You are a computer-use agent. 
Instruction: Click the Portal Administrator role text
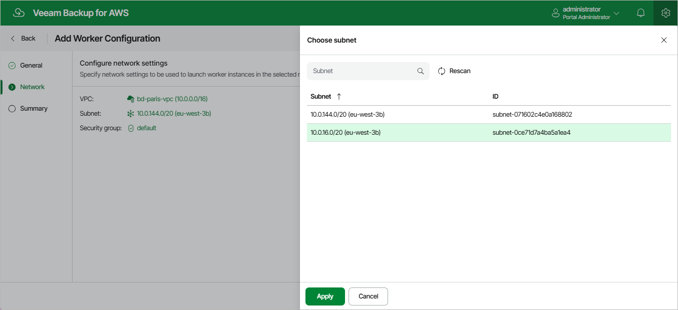point(586,17)
